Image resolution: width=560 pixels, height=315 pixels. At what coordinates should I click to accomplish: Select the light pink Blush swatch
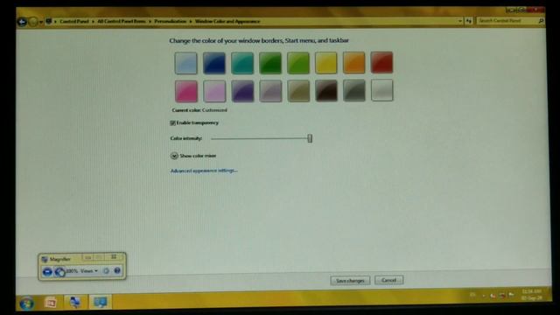(x=214, y=91)
